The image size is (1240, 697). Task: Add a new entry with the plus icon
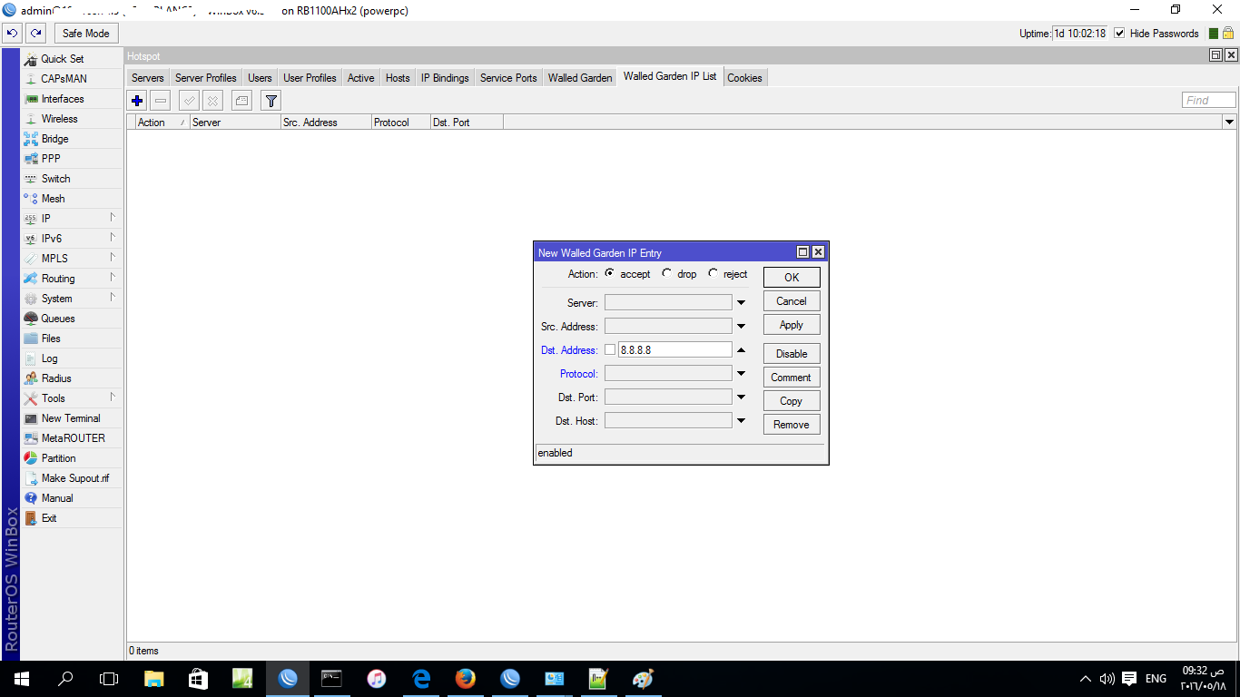coord(137,101)
